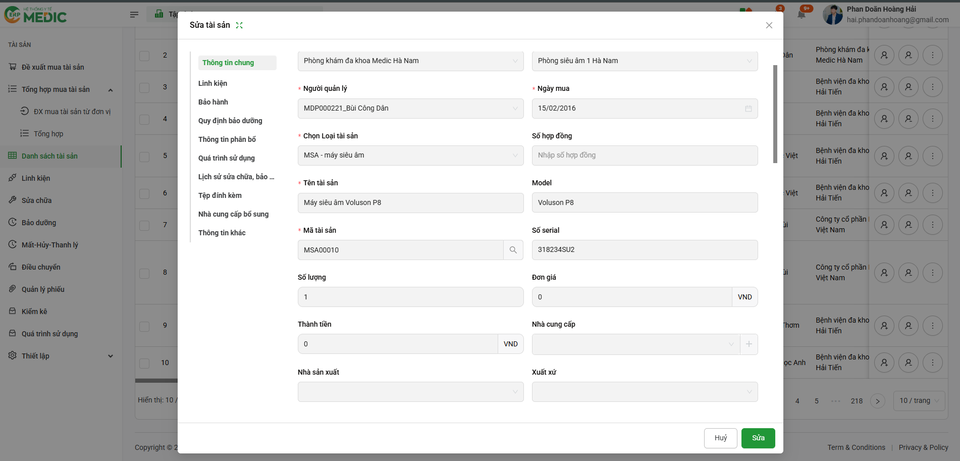Click the fullscreen expand icon beside Sửa tài sản
Viewport: 960px width, 461px height.
click(x=239, y=25)
